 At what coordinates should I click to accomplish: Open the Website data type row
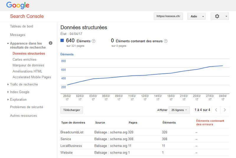(x=145, y=153)
